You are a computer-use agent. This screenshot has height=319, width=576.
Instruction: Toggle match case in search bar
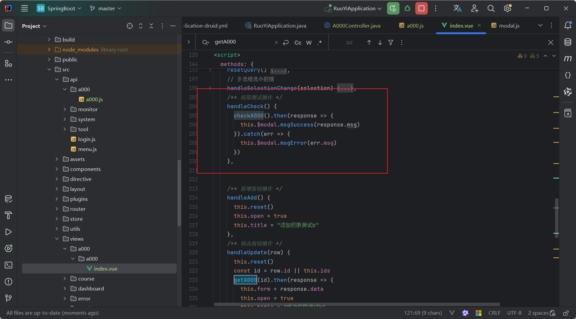click(298, 42)
